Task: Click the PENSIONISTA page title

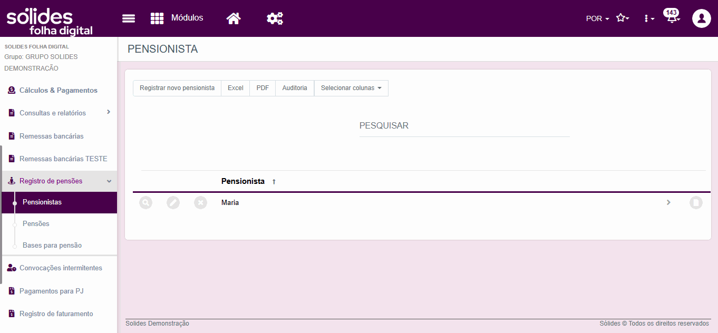Action: pos(163,50)
